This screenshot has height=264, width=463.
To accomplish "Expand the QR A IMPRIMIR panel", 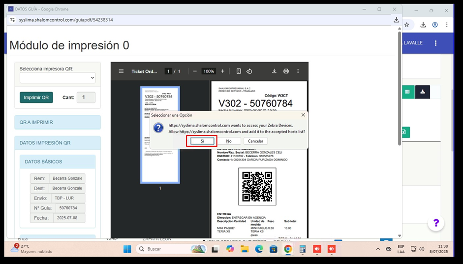I will 58,122.
